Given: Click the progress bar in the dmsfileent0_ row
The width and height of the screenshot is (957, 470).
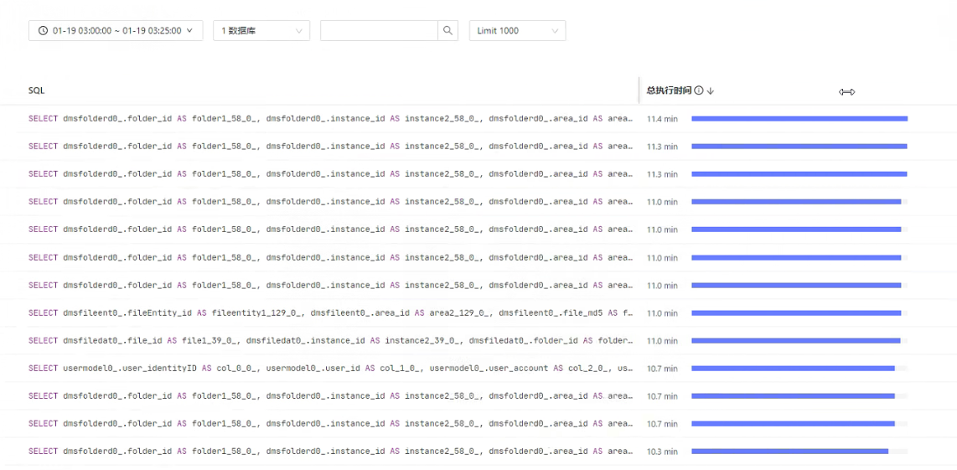Looking at the screenshot, I should (799, 313).
